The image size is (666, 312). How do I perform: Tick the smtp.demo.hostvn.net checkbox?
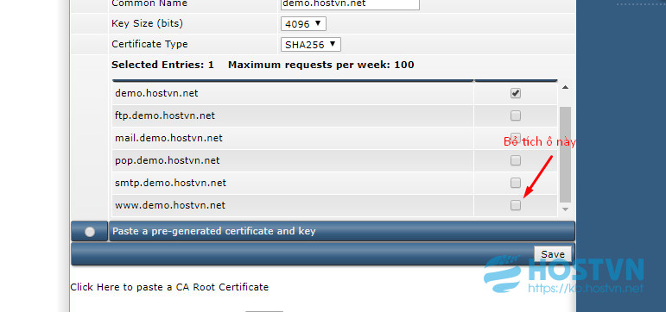click(515, 183)
